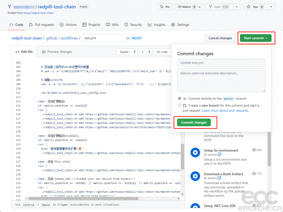The image size is (283, 212).
Task: Open the No wrap line mode dropdown
Action: coord(162,52)
